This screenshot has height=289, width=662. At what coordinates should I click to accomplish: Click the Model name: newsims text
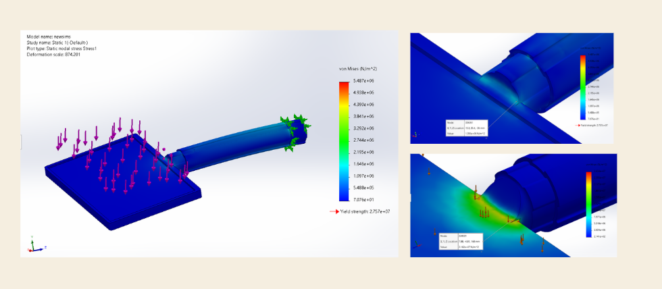(x=49, y=36)
